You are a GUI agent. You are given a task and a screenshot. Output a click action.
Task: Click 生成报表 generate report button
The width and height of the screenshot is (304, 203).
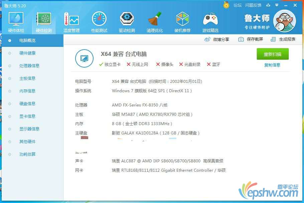point(283,39)
